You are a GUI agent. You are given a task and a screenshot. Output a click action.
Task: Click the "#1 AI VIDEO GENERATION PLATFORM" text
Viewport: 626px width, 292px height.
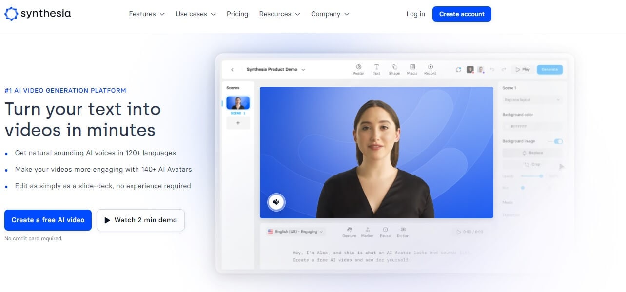pos(65,90)
